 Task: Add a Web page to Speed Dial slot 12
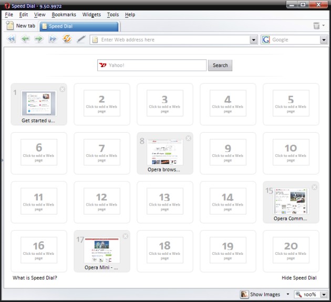(x=102, y=201)
